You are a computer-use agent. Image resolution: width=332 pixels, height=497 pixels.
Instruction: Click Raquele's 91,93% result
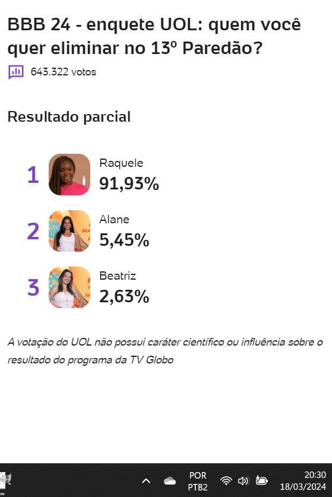[129, 183]
